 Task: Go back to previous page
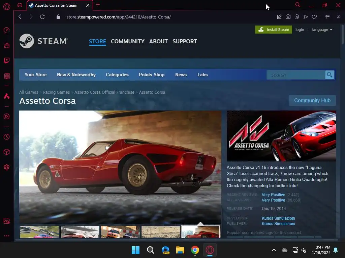20,17
